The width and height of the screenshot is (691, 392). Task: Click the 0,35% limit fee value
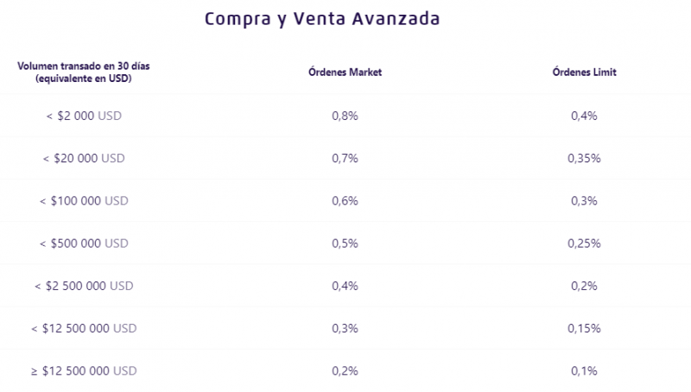(585, 158)
